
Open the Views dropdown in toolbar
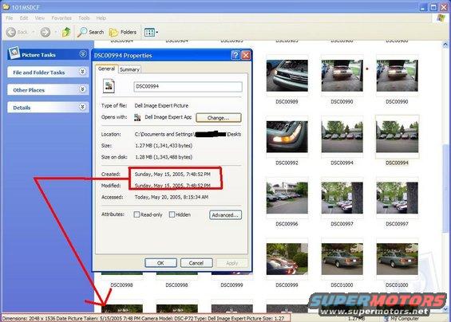point(151,32)
